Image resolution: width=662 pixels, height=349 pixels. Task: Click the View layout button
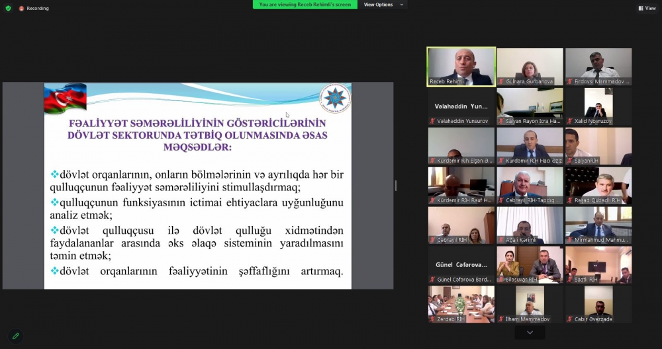647,8
